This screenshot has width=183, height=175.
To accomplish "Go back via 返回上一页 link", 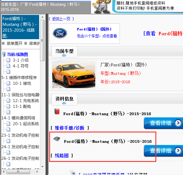I will 61,19.
